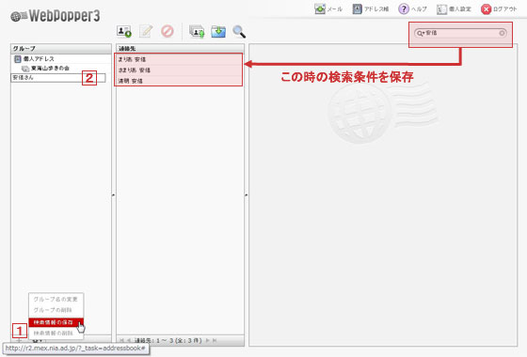Viewport: 527px width, 357px height.
Task: Click the red delete contact icon
Action: tap(168, 31)
